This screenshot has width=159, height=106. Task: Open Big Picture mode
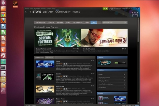point(135,13)
